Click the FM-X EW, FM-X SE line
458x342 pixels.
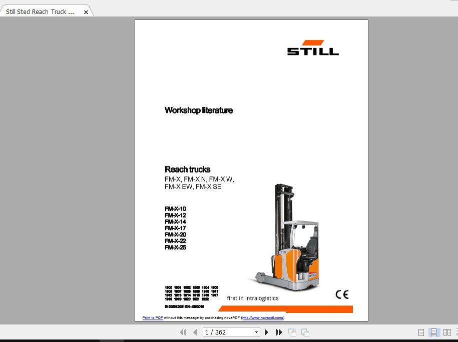click(193, 187)
